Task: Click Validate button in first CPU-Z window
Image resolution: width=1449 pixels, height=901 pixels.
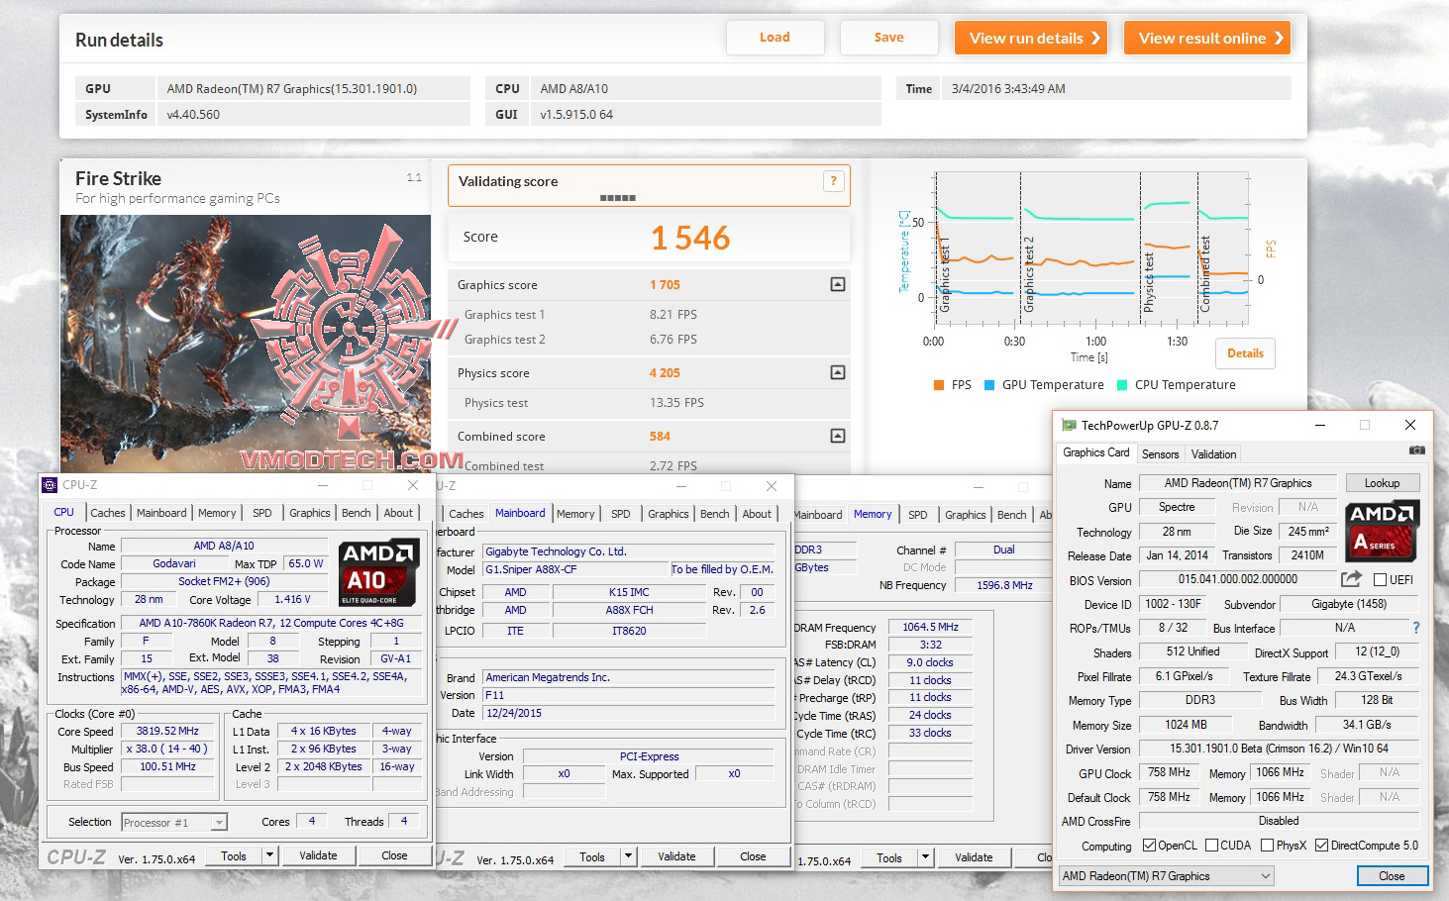Action: (x=318, y=855)
